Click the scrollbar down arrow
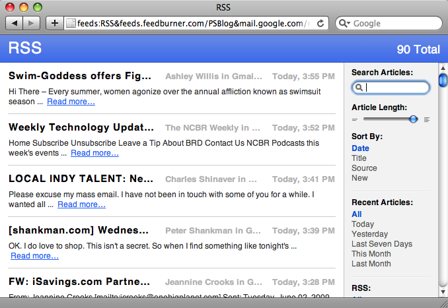 click(443, 292)
